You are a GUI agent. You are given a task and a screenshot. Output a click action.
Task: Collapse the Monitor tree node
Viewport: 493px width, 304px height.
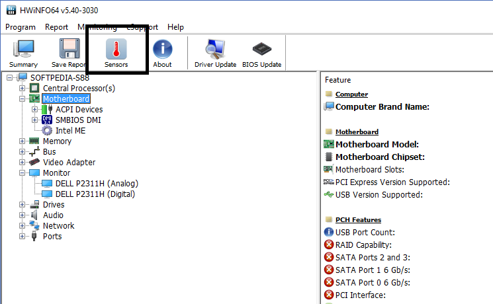click(x=23, y=173)
